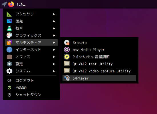Screen dimensions: 157x114
Task: Select Qt V4L2 video capture utility
Action: point(99,71)
